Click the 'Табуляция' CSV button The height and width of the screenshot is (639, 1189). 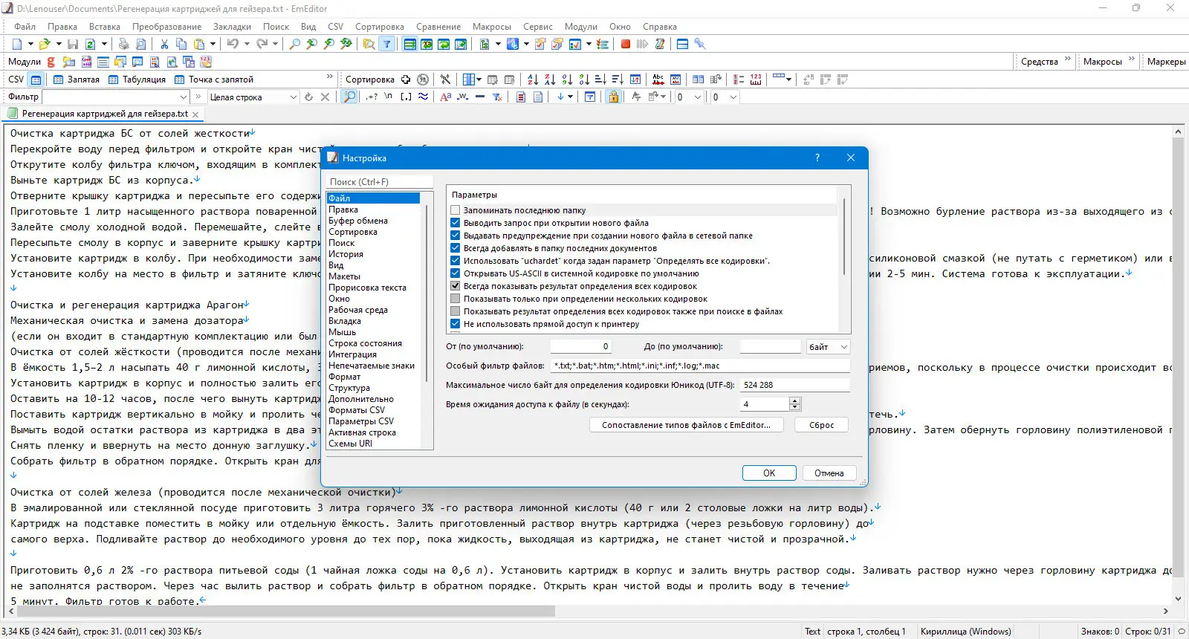pyautogui.click(x=137, y=80)
